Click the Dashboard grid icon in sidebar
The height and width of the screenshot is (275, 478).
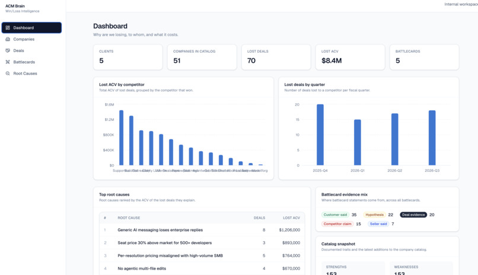tap(8, 28)
